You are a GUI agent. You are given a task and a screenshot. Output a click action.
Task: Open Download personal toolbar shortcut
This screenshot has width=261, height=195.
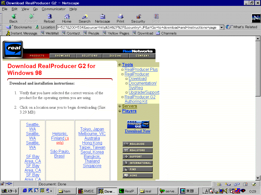143,33
